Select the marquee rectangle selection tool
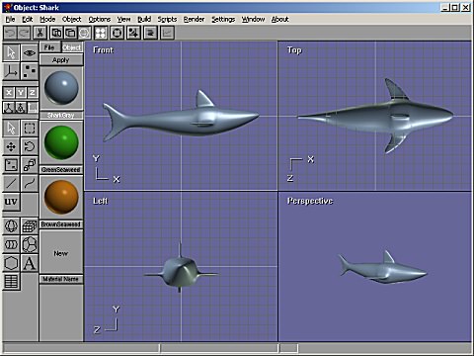Image resolution: width=474 pixels, height=356 pixels. (x=30, y=128)
